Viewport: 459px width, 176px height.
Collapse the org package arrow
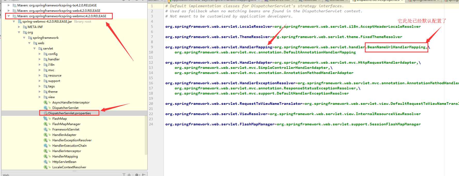(19, 32)
